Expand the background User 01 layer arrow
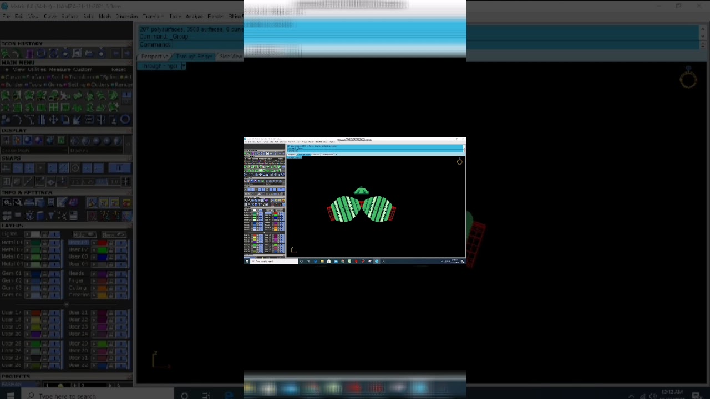The image size is (710, 399). point(94,242)
